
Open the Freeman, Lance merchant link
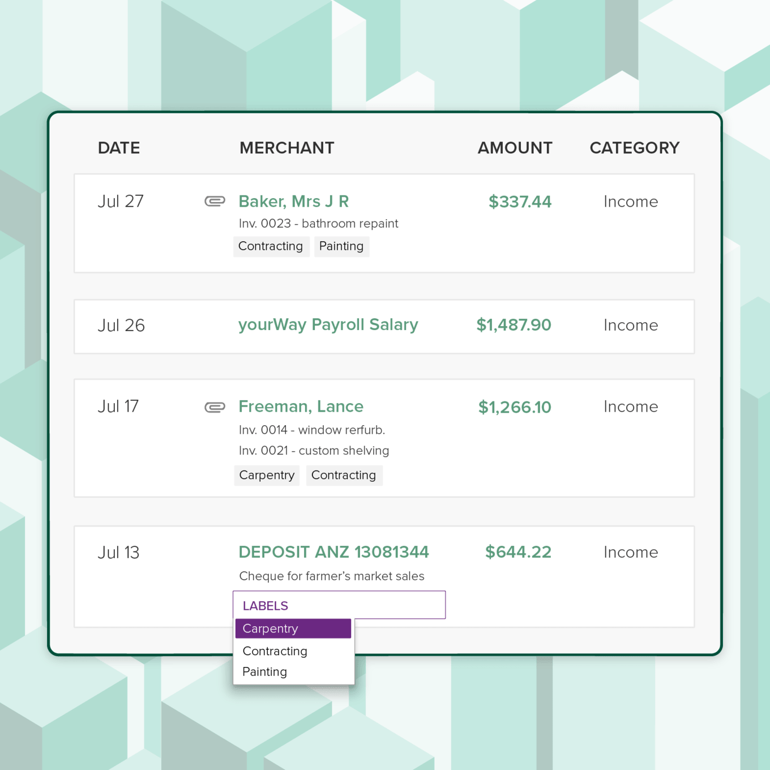301,407
